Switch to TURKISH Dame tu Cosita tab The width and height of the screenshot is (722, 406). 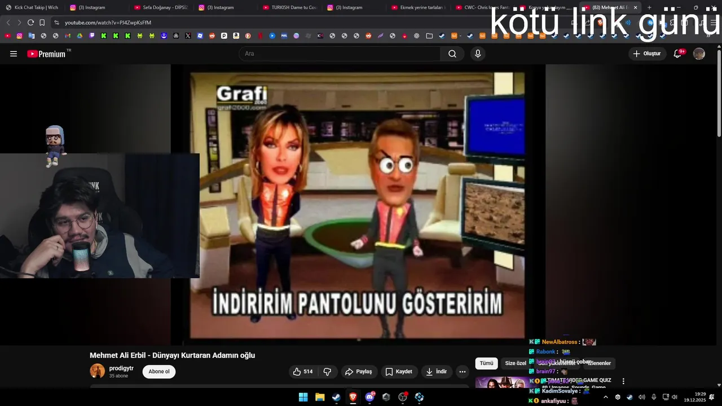(289, 7)
